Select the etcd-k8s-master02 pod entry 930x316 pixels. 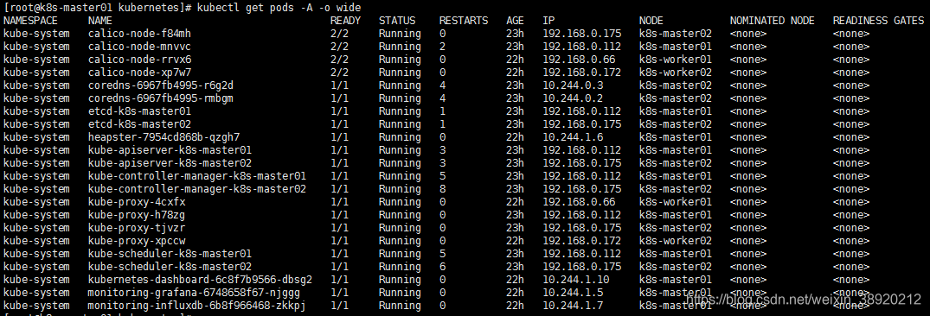139,124
